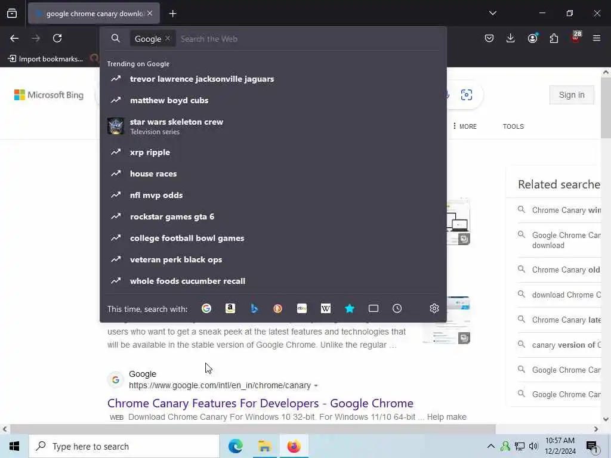
Task: Select suggestion matthew boyd cubs
Action: tap(273, 100)
